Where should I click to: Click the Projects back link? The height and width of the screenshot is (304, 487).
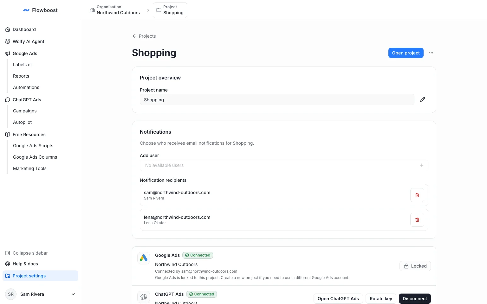coord(144,36)
